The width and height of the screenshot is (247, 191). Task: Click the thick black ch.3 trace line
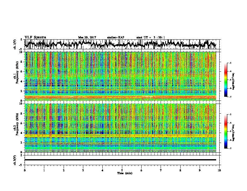click(120, 160)
